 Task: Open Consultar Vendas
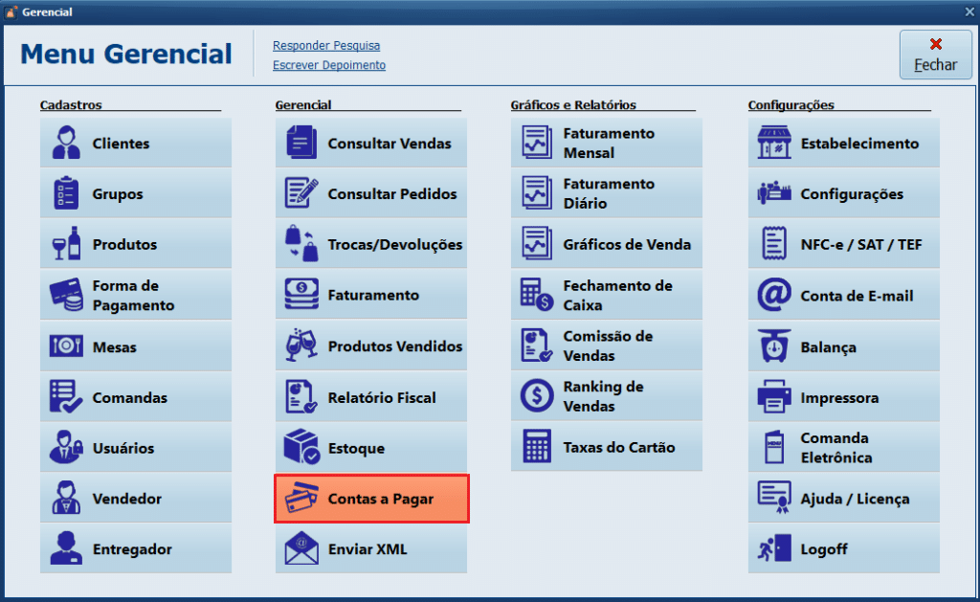pos(371,144)
